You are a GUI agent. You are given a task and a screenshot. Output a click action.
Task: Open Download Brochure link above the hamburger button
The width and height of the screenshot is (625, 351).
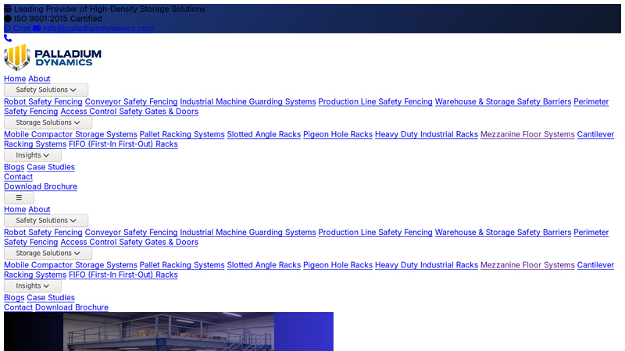pyautogui.click(x=41, y=186)
